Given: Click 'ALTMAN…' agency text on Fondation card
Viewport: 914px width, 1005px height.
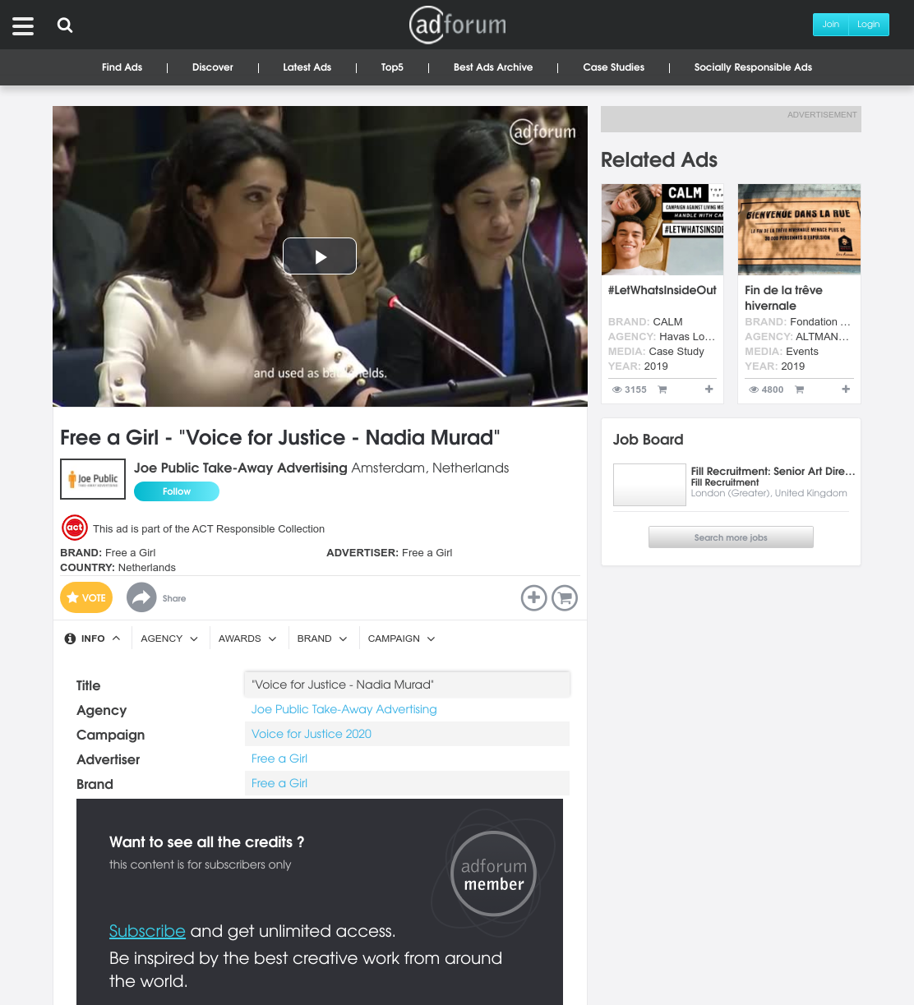Looking at the screenshot, I should coord(822,337).
